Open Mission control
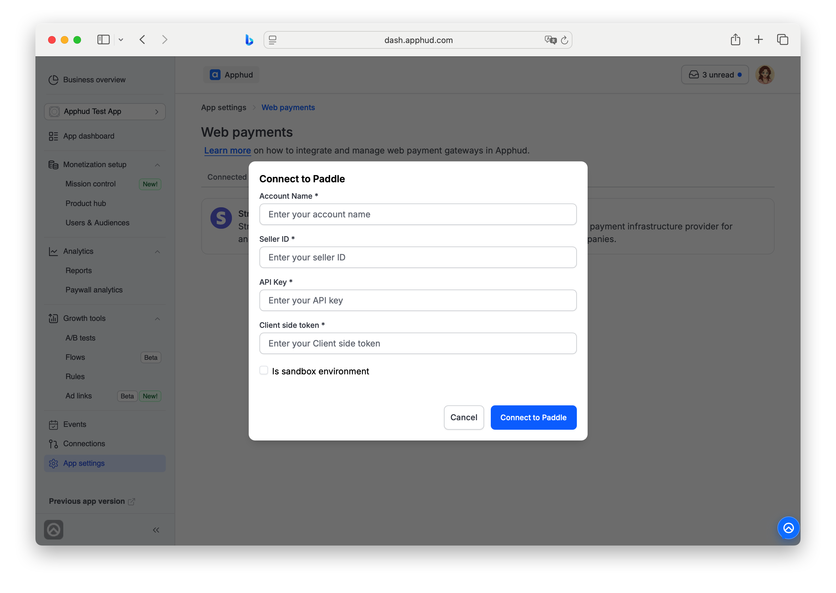This screenshot has height=593, width=836. [x=90, y=184]
